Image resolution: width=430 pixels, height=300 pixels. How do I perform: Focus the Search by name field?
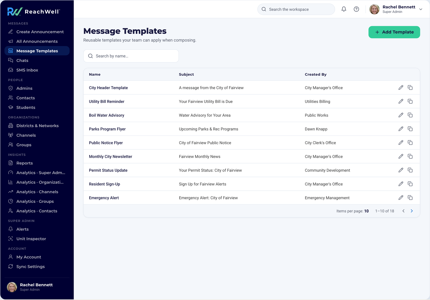pyautogui.click(x=131, y=56)
